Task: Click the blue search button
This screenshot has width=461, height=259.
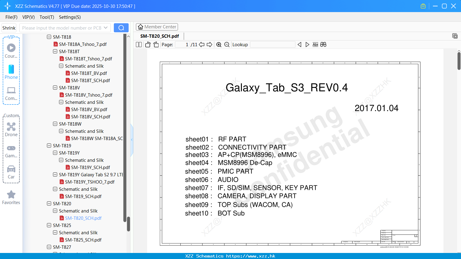Action: [x=121, y=28]
